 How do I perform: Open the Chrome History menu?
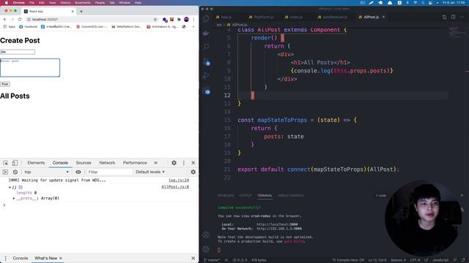coord(65,3)
